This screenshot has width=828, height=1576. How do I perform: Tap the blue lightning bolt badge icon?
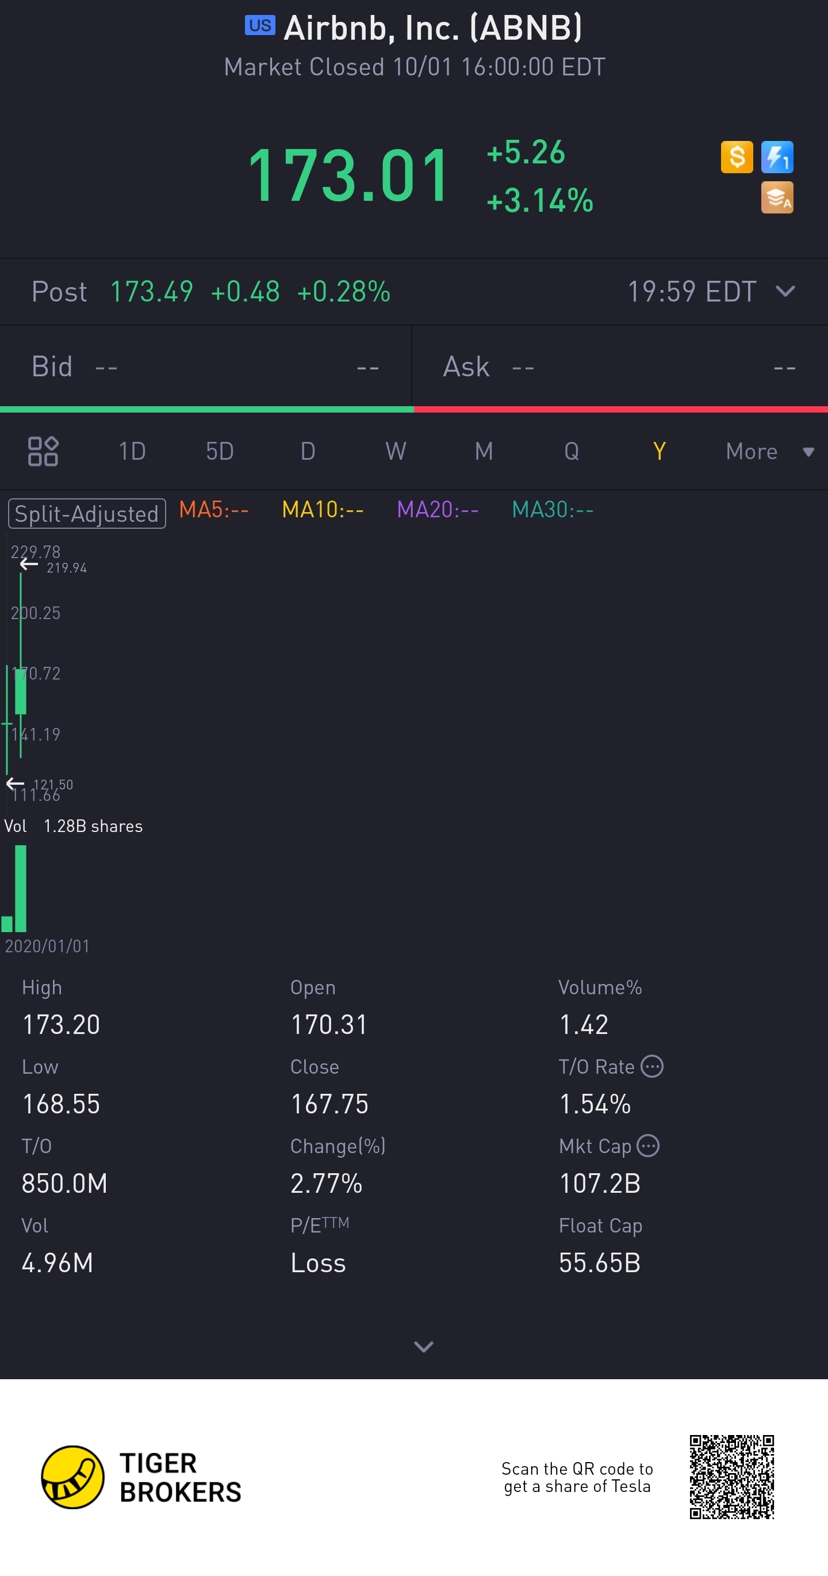[777, 157]
